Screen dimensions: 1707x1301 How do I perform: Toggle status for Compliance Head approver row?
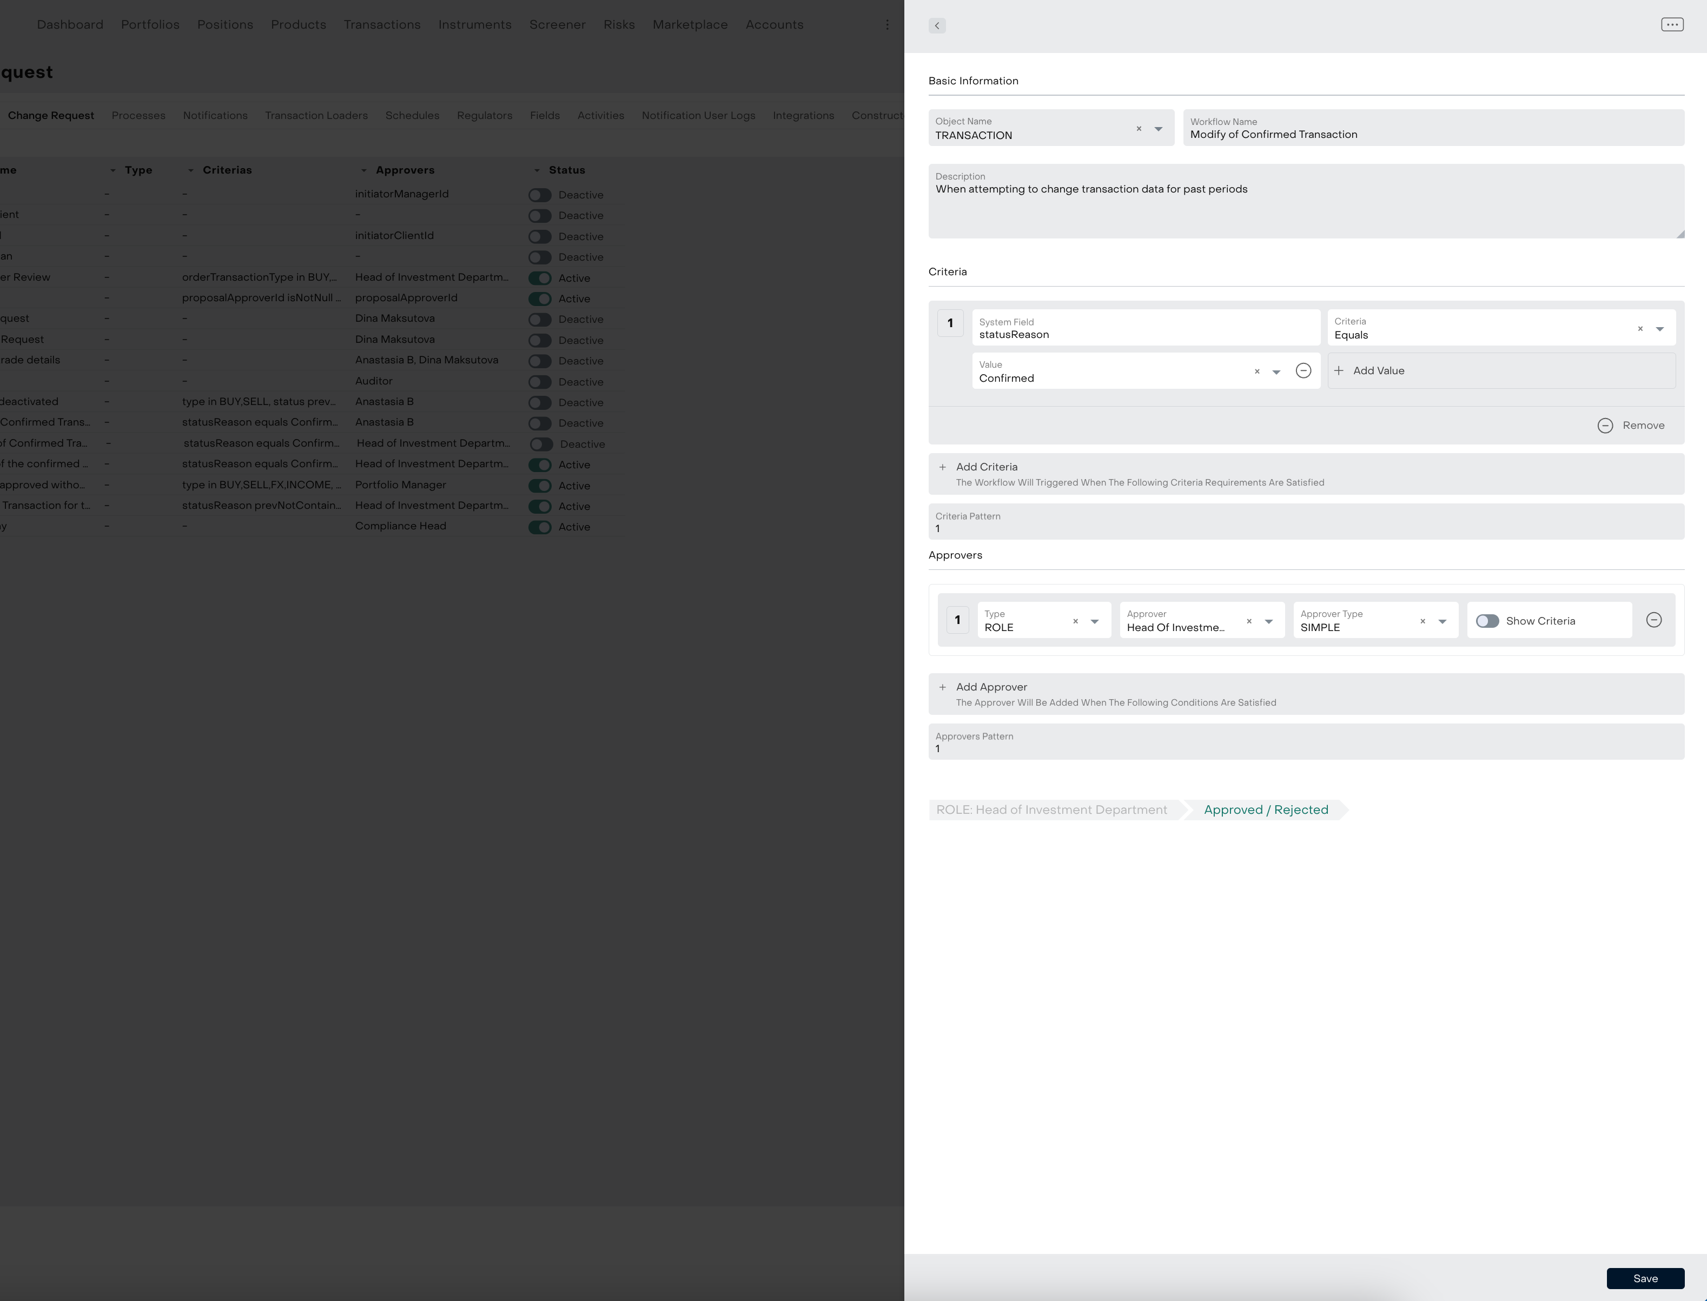click(x=540, y=527)
